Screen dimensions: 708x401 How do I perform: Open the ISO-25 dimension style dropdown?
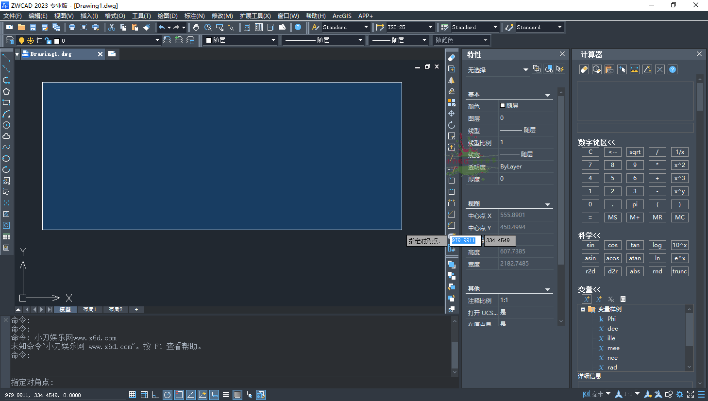coord(430,27)
